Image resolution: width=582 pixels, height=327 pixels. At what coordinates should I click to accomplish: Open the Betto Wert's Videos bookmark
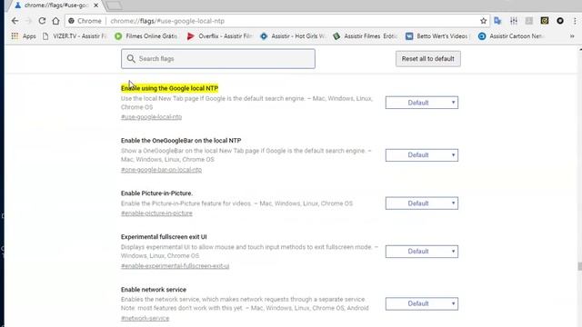pos(438,36)
